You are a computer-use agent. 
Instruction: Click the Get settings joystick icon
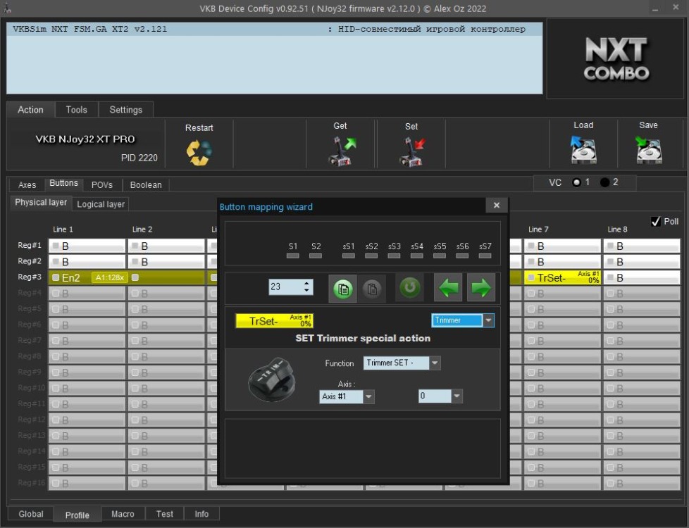pyautogui.click(x=342, y=151)
